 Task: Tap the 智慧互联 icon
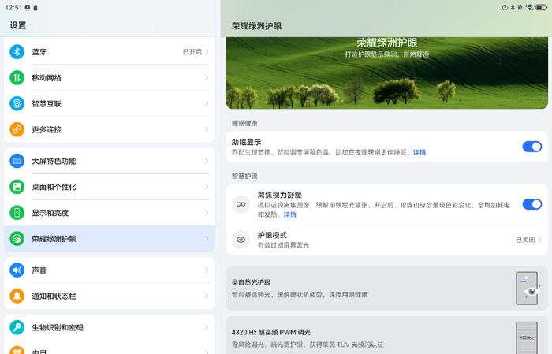coord(17,103)
